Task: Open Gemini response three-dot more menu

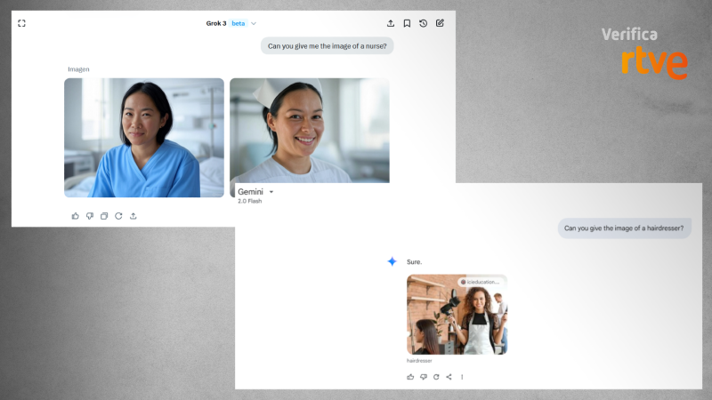Action: pyautogui.click(x=462, y=377)
